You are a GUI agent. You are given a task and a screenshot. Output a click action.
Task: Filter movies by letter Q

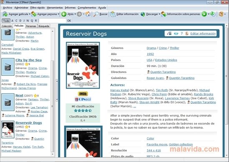(32, 21)
